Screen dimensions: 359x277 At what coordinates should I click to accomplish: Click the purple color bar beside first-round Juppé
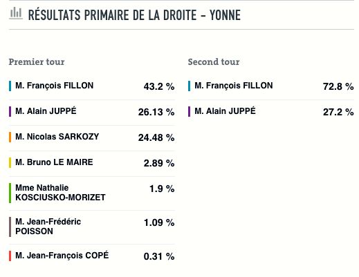click(10, 111)
